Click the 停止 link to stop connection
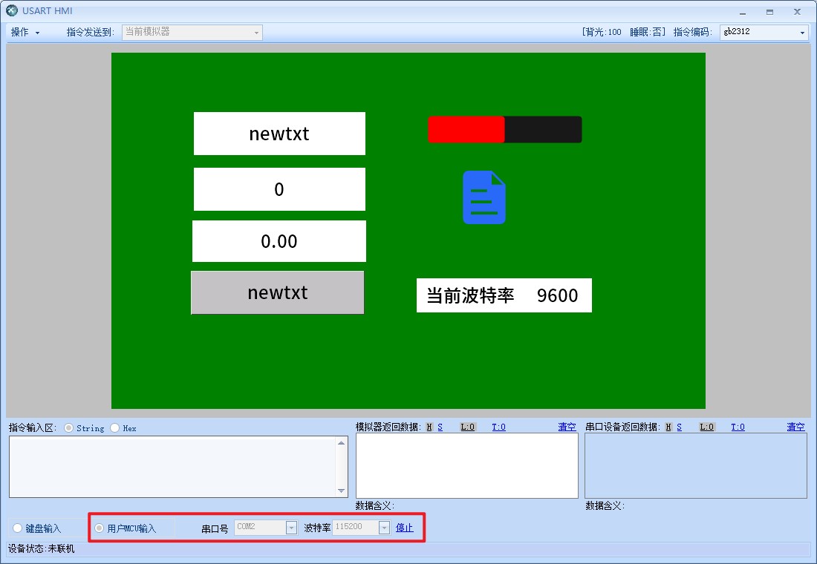The height and width of the screenshot is (564, 817). 405,528
